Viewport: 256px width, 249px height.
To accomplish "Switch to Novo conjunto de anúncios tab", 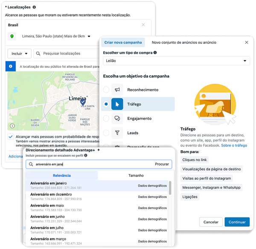I will point(184,43).
